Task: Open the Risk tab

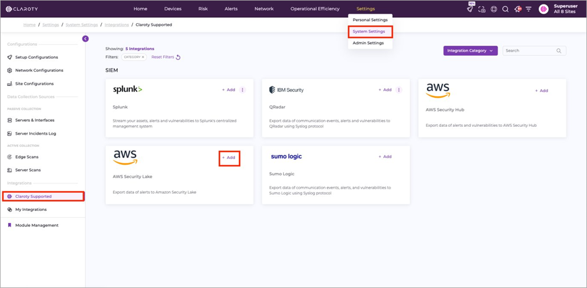Action: pyautogui.click(x=203, y=9)
